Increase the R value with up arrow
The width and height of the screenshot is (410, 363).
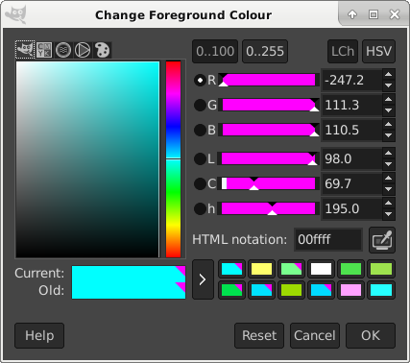coord(389,75)
